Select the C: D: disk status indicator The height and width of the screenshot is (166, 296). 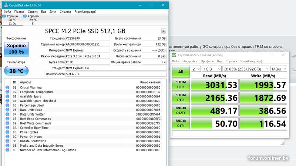pos(12,20)
